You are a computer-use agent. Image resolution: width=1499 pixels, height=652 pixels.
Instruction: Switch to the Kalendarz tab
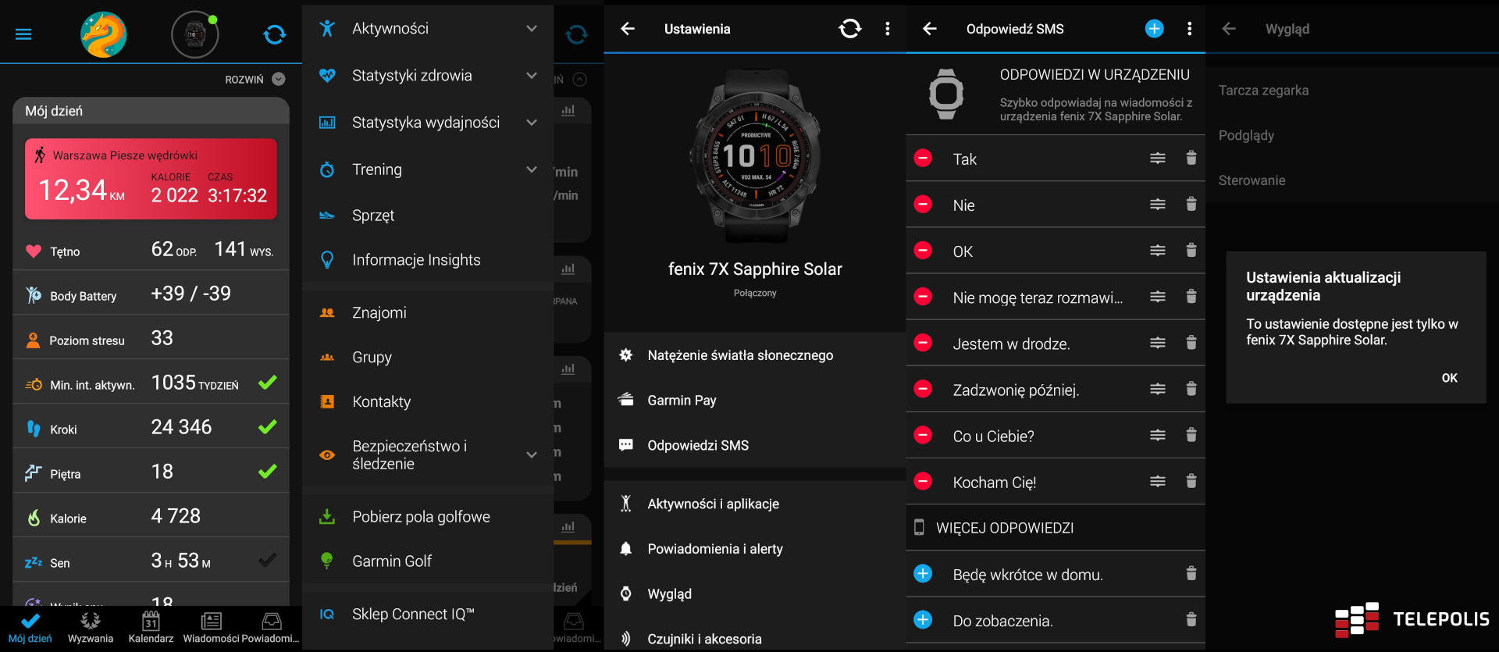tap(151, 627)
